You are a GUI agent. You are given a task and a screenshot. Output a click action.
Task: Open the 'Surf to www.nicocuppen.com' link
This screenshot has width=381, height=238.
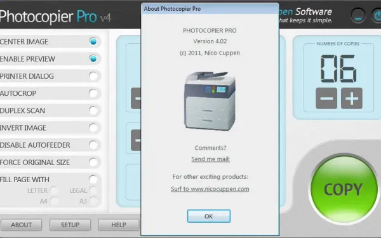(210, 189)
